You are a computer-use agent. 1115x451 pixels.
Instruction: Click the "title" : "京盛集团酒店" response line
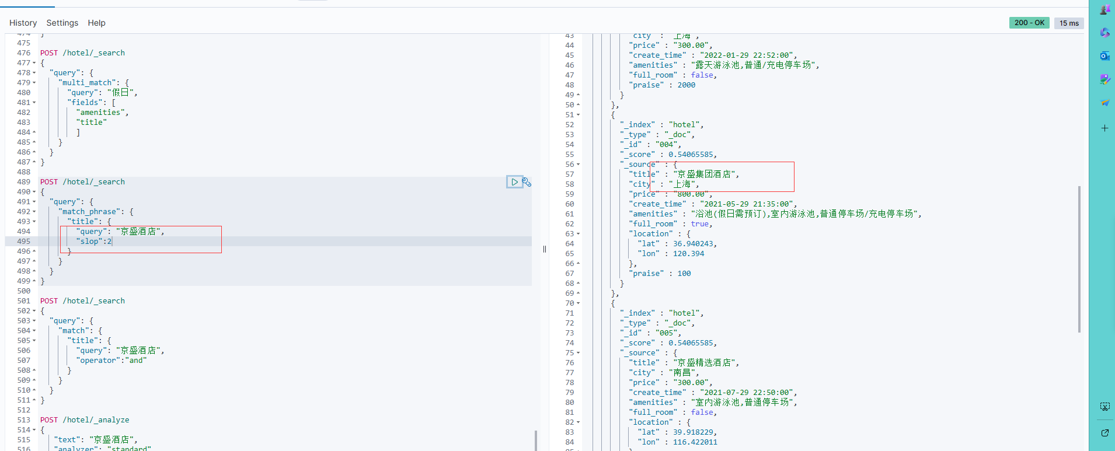pos(684,174)
